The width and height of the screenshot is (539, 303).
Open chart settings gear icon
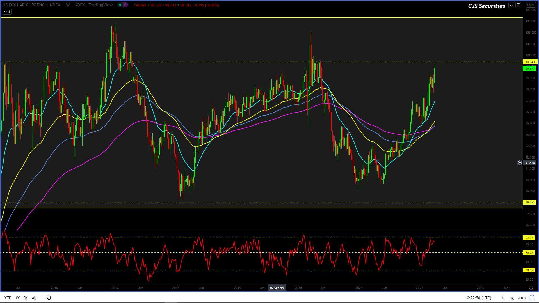coord(531,288)
